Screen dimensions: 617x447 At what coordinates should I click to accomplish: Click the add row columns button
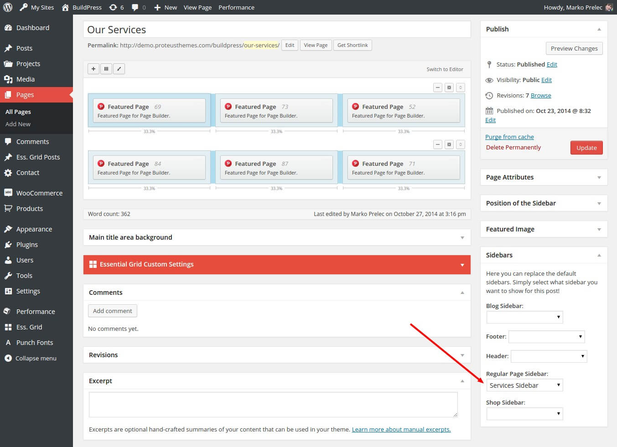[x=106, y=69]
